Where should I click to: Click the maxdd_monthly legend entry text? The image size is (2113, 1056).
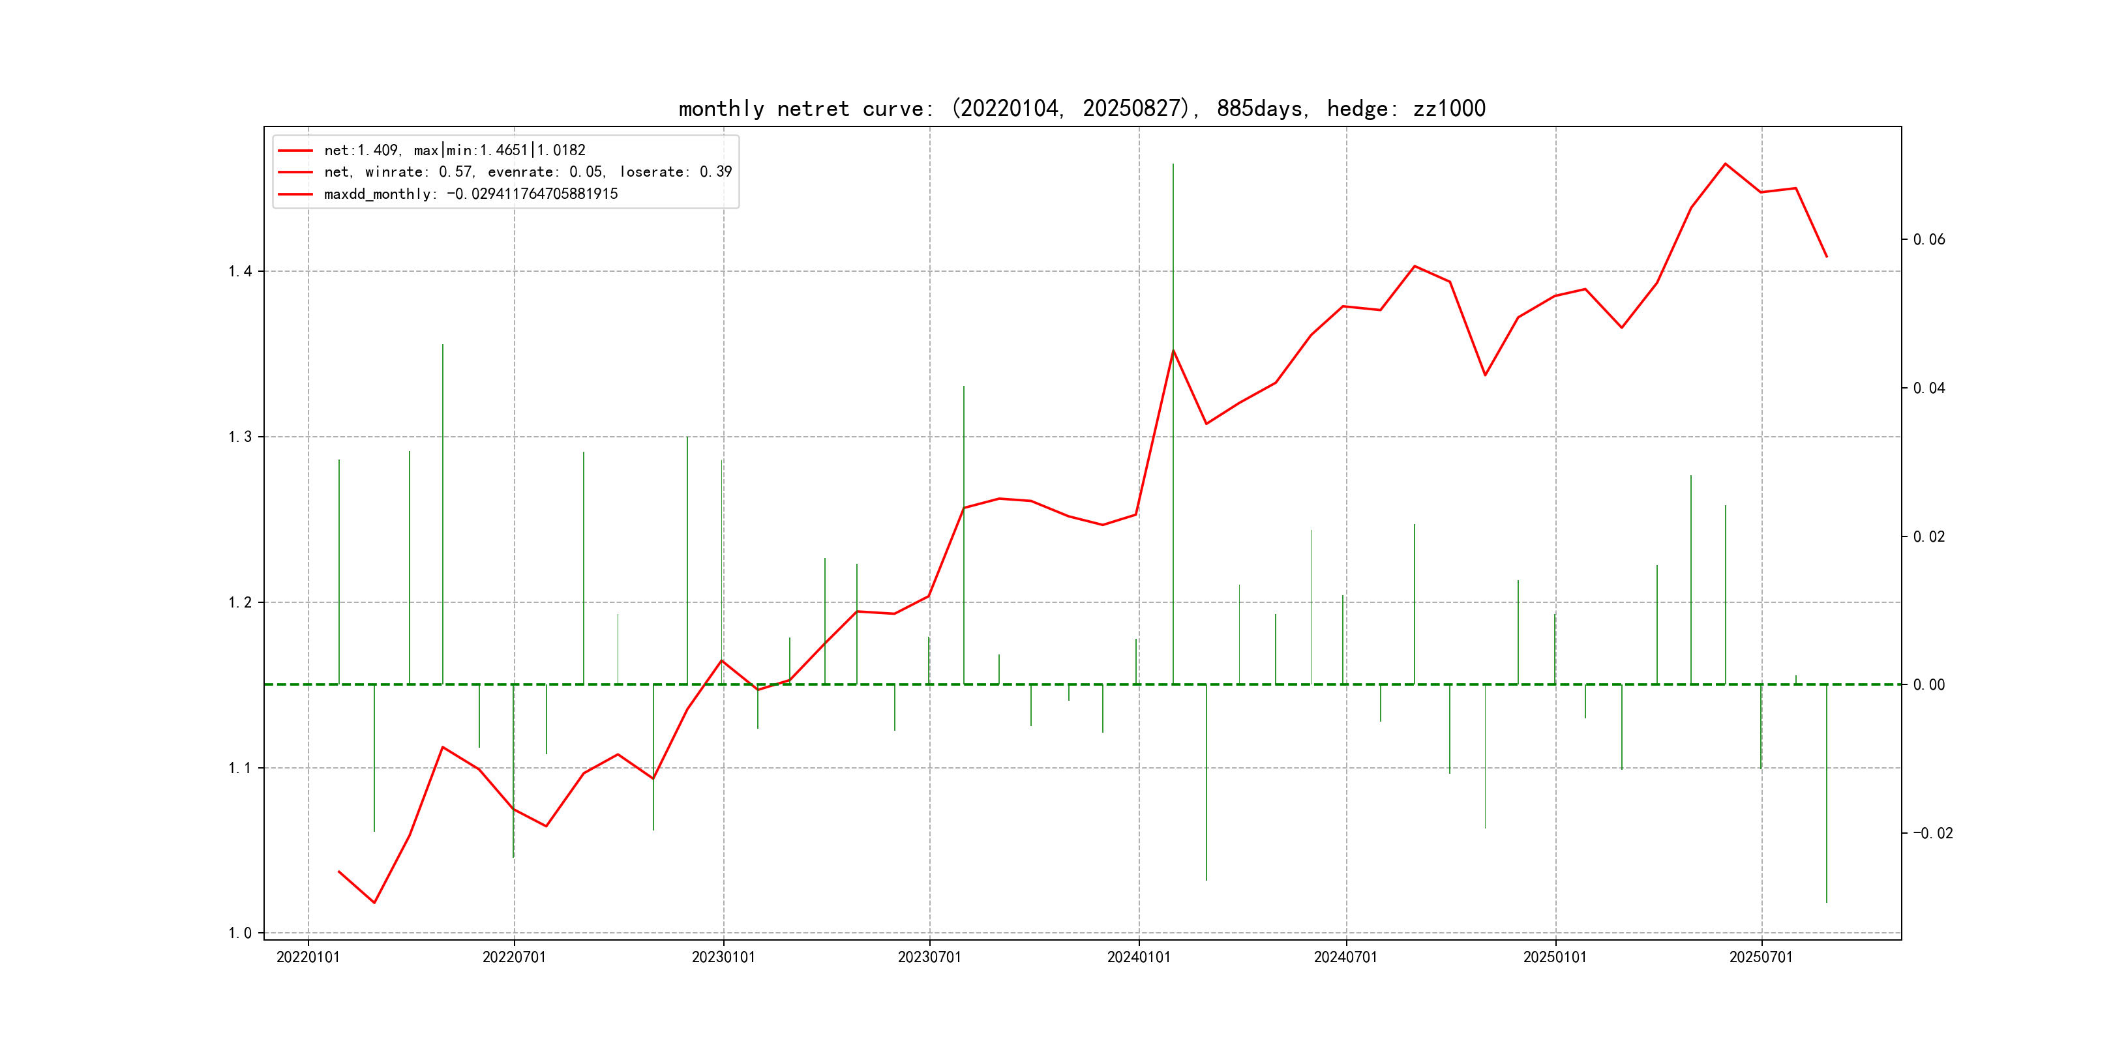tap(471, 194)
